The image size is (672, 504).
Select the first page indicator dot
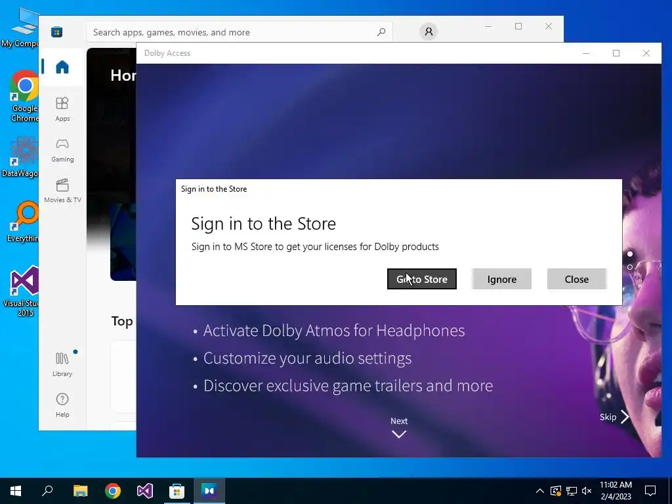630,254
